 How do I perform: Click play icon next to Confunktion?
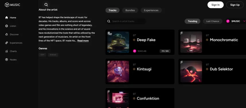pyautogui.click(x=134, y=98)
